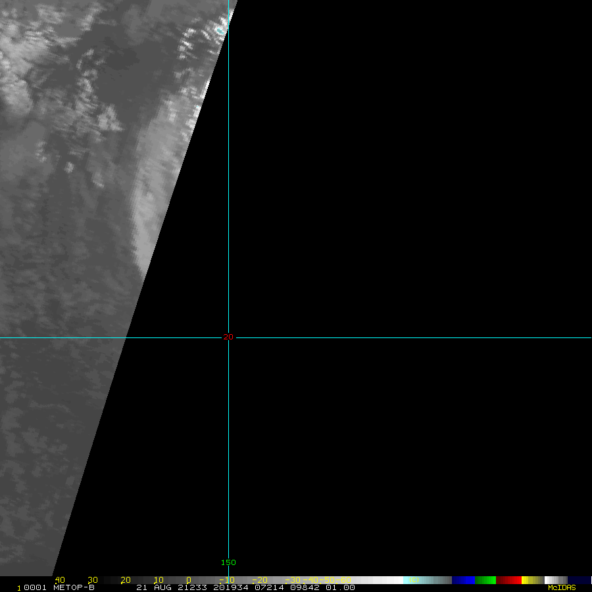The height and width of the screenshot is (592, 592).
Task: Click the green longitude label 150
Action: tap(228, 562)
